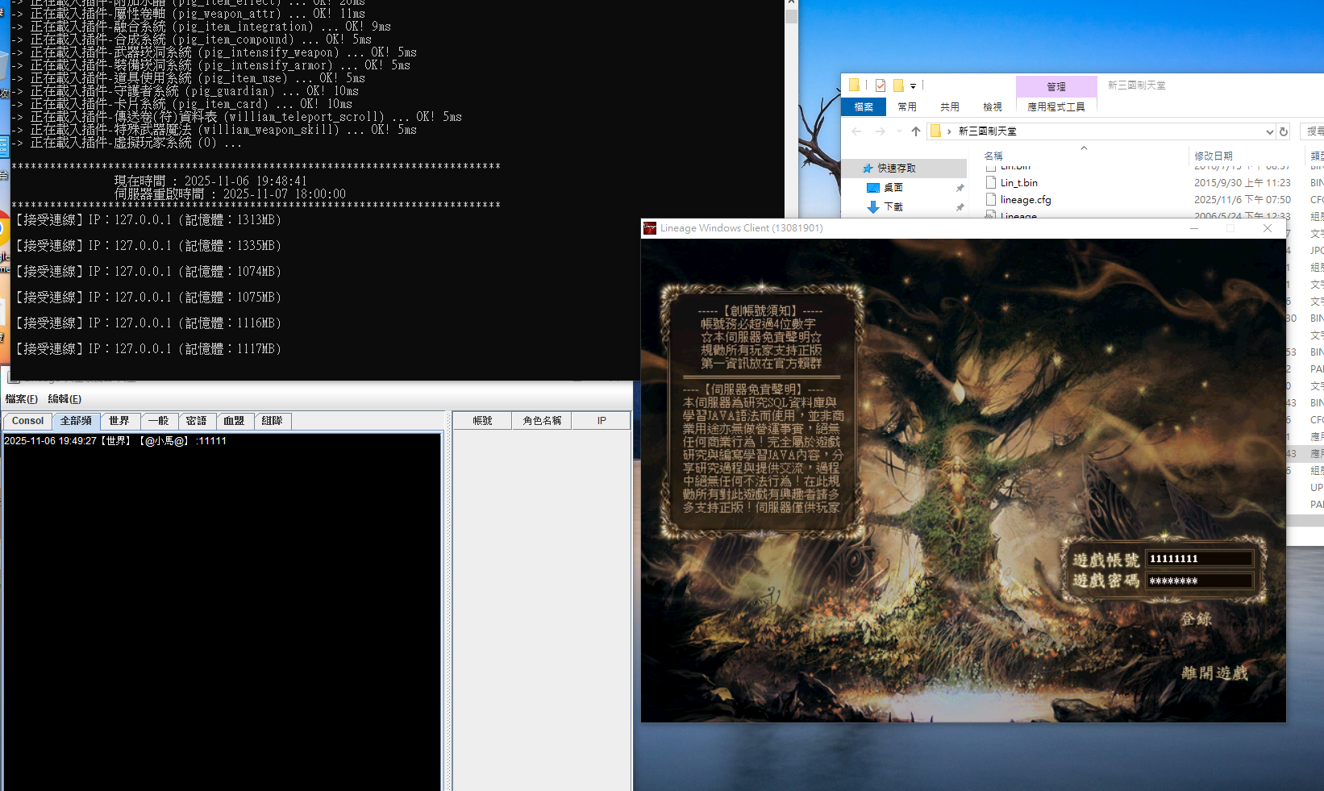The image size is (1324, 791).
Task: Refresh the Explorer folder view
Action: pyautogui.click(x=1284, y=131)
